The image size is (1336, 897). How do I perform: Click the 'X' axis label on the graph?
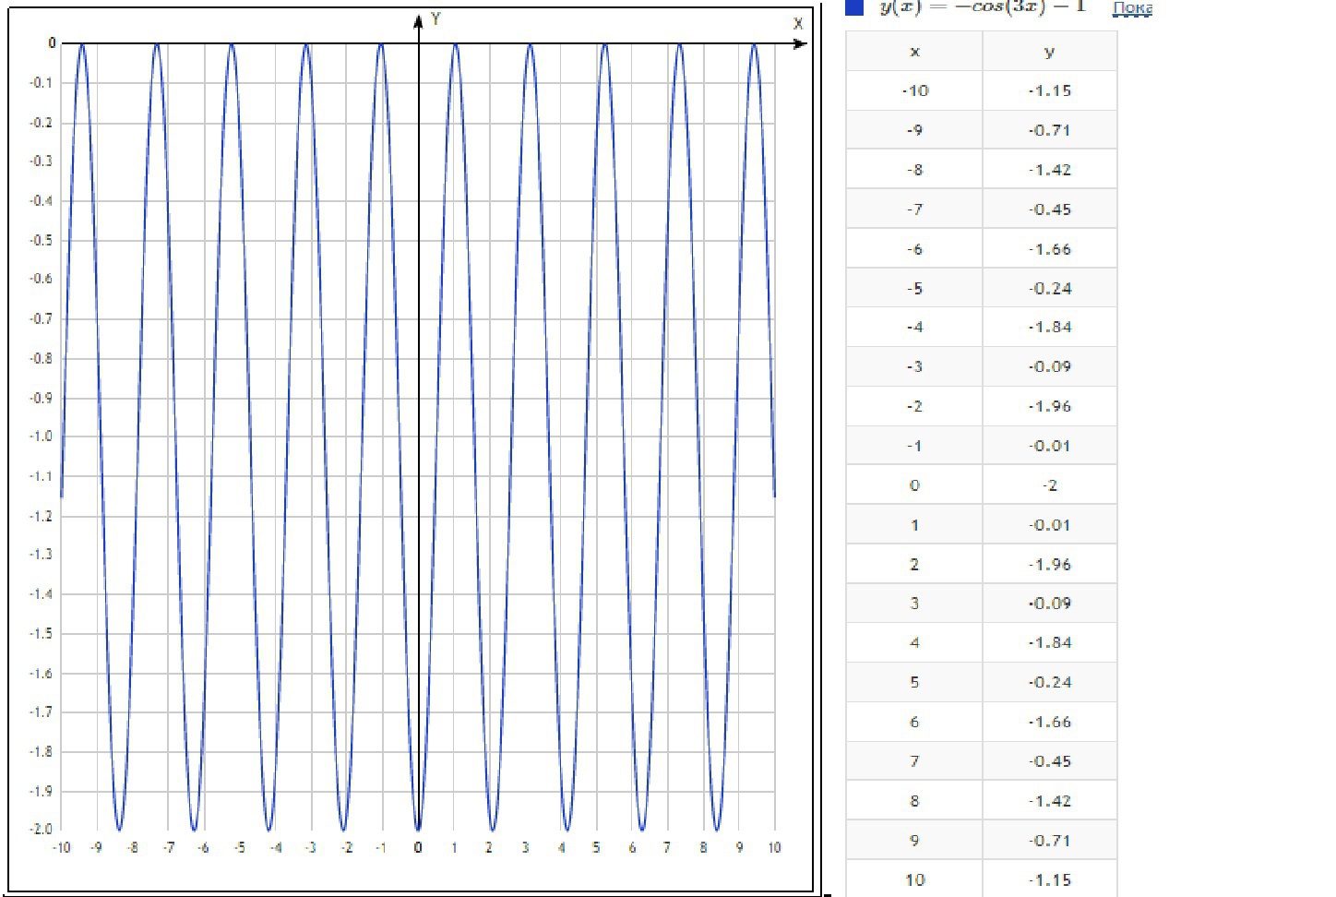coord(798,24)
